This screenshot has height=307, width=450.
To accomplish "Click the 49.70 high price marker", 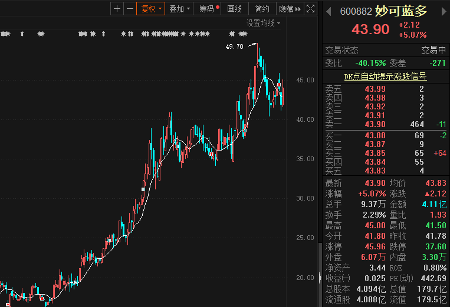I will [235, 46].
